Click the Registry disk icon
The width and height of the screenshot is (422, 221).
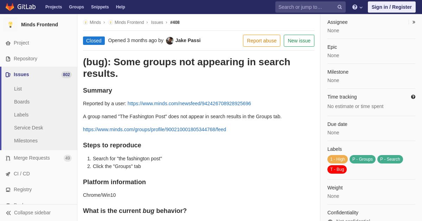[8, 190]
